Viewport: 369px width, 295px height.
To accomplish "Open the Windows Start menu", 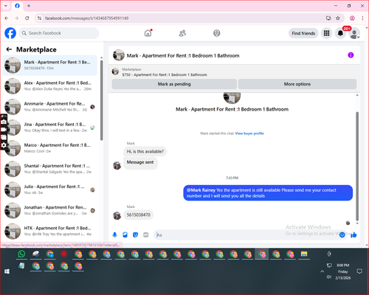I will [x=7, y=271].
